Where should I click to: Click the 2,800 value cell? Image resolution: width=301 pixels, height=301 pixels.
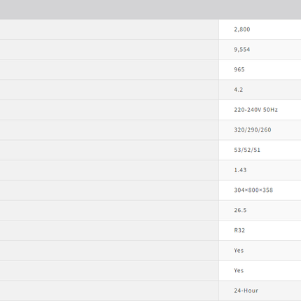[260, 29]
